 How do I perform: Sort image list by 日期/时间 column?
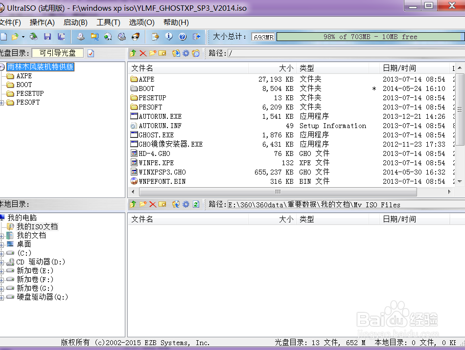(x=415, y=68)
